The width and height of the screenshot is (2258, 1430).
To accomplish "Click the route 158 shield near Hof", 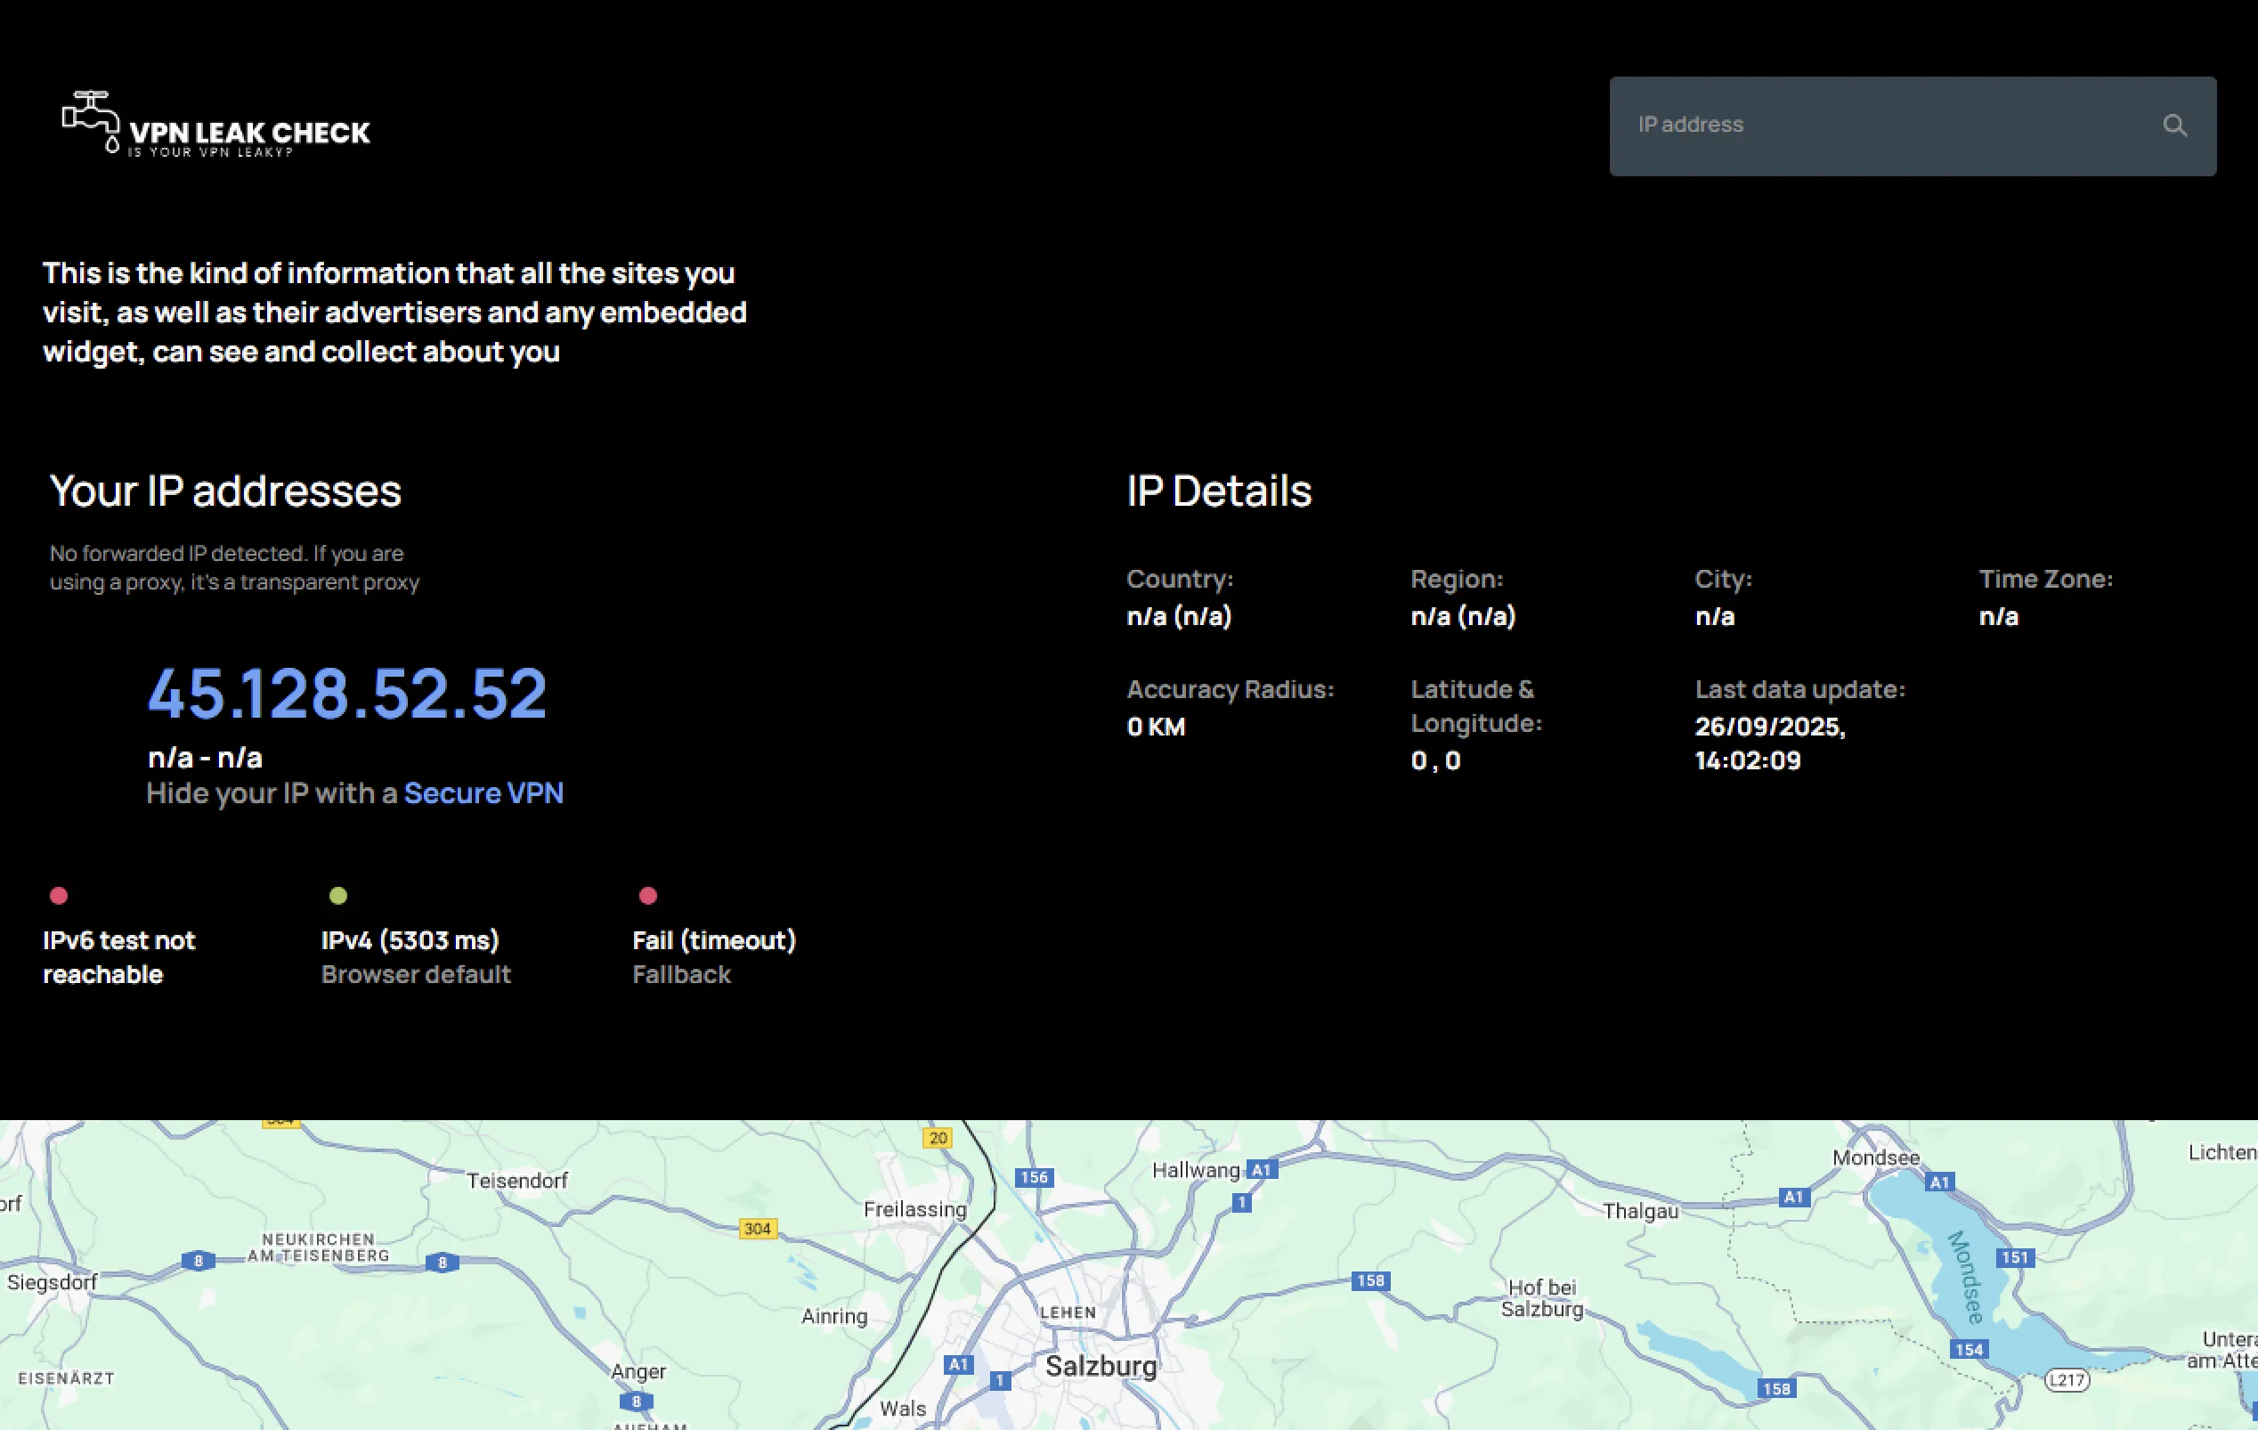I will coord(1370,1281).
